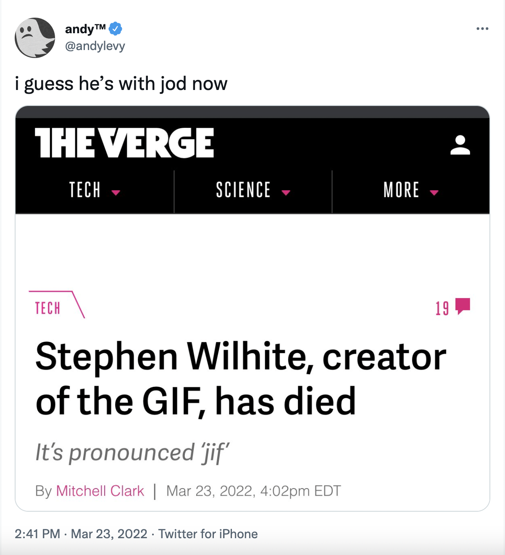Select the MORE navigation item

click(x=402, y=190)
